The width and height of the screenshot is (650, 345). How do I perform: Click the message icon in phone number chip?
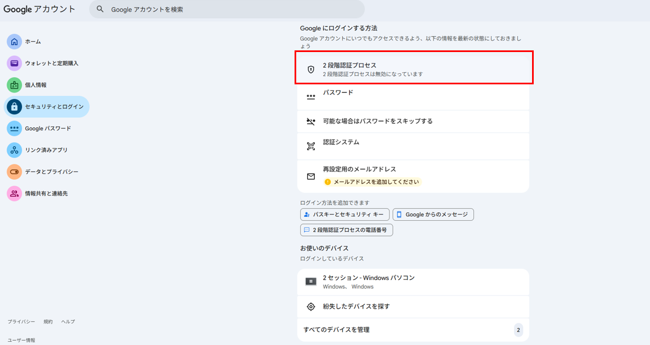tap(307, 230)
